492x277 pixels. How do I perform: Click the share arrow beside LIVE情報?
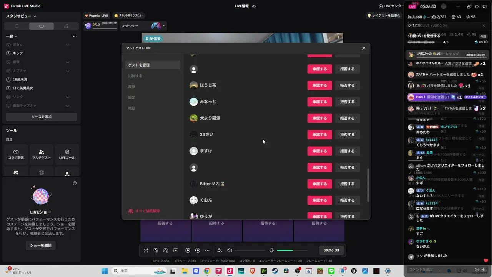(x=254, y=6)
